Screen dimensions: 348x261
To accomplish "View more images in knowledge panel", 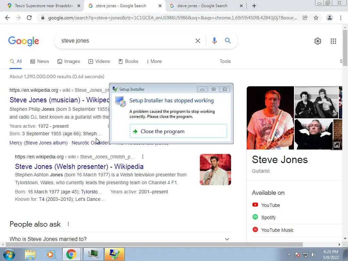I will 337,145.
